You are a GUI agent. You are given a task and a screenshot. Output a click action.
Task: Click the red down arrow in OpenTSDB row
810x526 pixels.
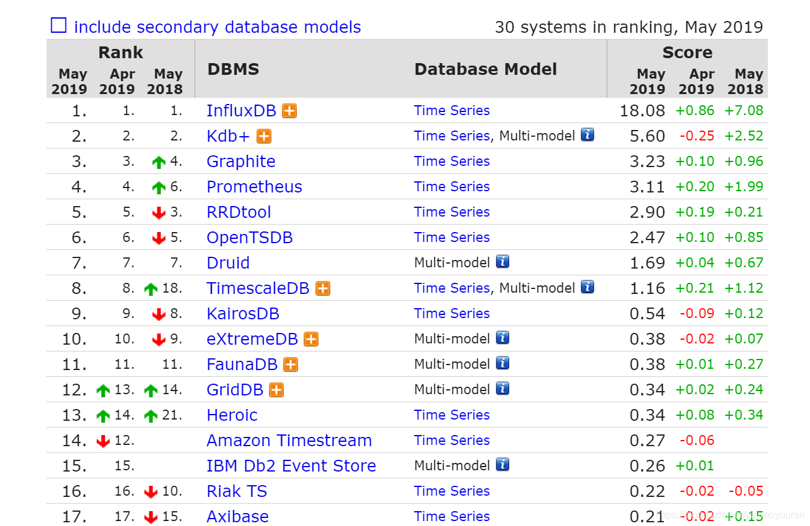point(159,238)
